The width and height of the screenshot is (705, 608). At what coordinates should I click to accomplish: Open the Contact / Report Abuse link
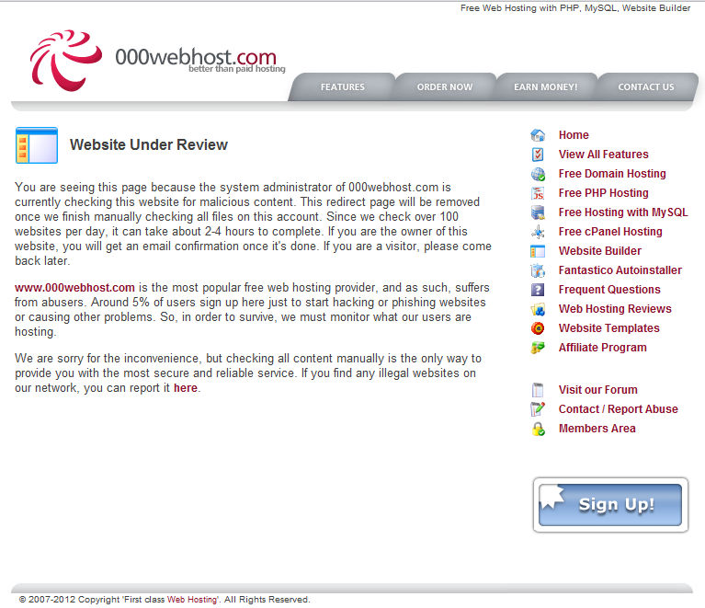tap(619, 409)
